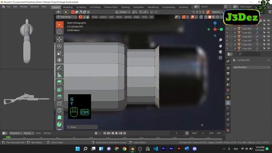Switch to the UV Editing workspace tab
The image size is (272, 153).
[95, 7]
